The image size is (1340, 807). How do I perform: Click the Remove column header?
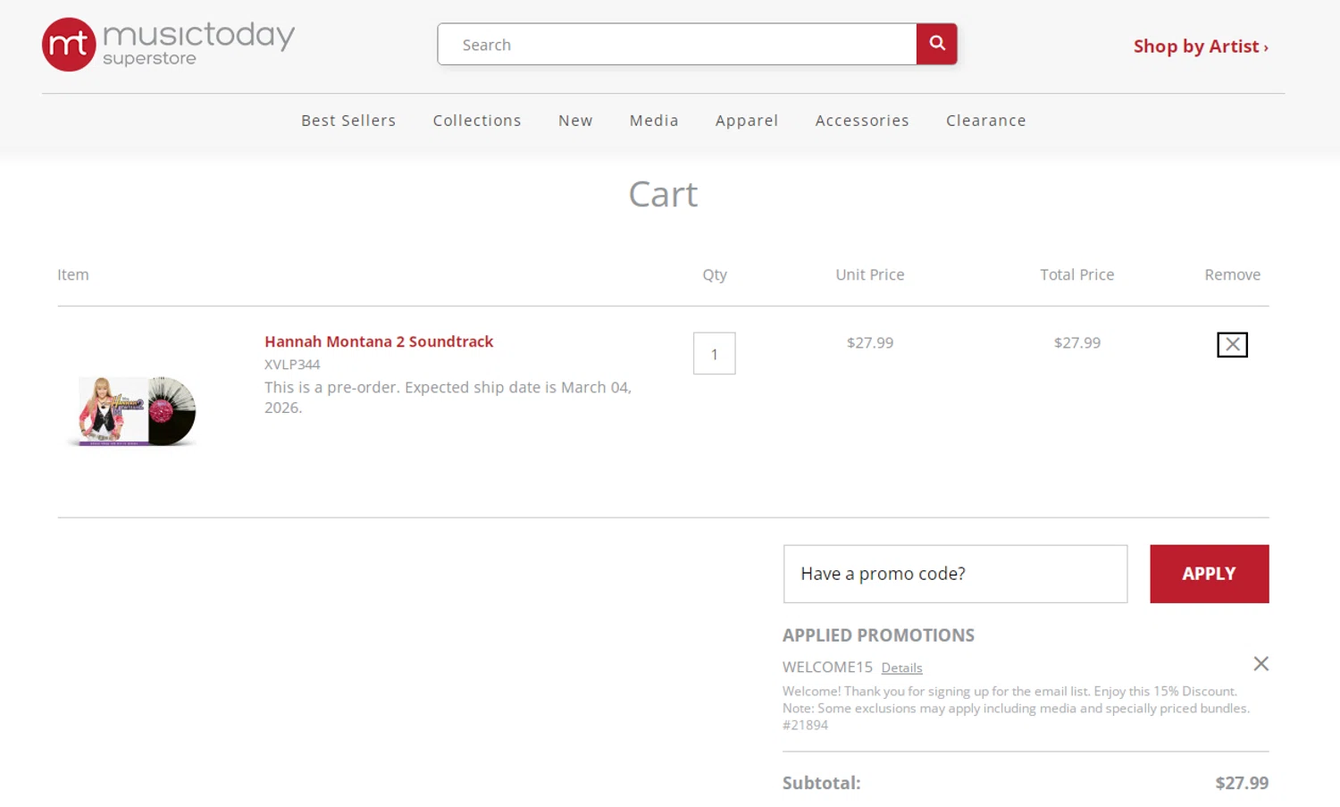(1232, 274)
